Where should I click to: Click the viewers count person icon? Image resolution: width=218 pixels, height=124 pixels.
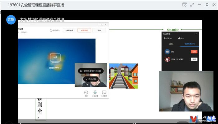164,38
